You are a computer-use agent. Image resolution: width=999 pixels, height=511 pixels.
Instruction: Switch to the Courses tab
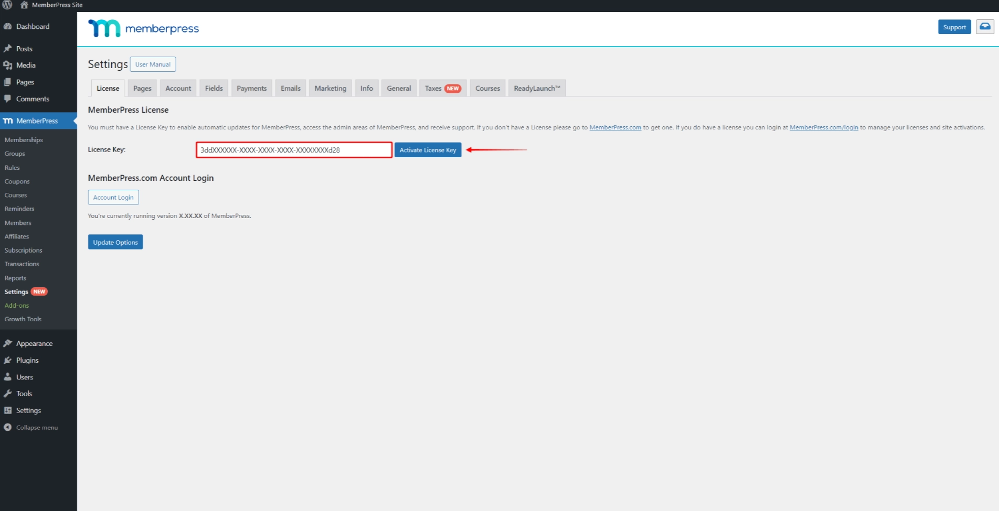tap(488, 88)
